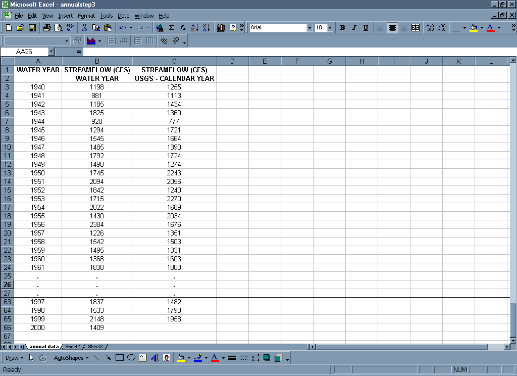The width and height of the screenshot is (517, 376).
Task: Select the Rectangle drawing tool
Action: click(x=120, y=358)
